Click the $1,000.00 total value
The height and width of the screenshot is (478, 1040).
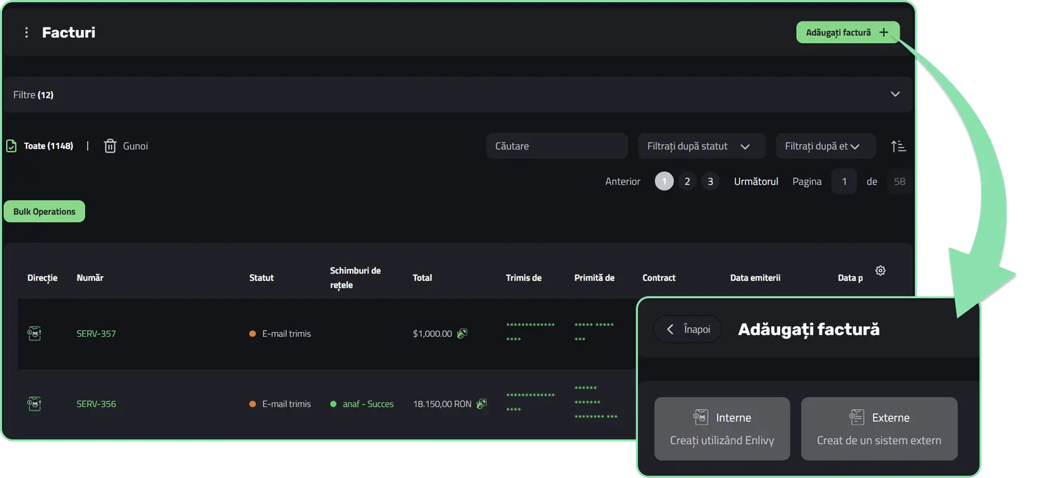coord(432,334)
